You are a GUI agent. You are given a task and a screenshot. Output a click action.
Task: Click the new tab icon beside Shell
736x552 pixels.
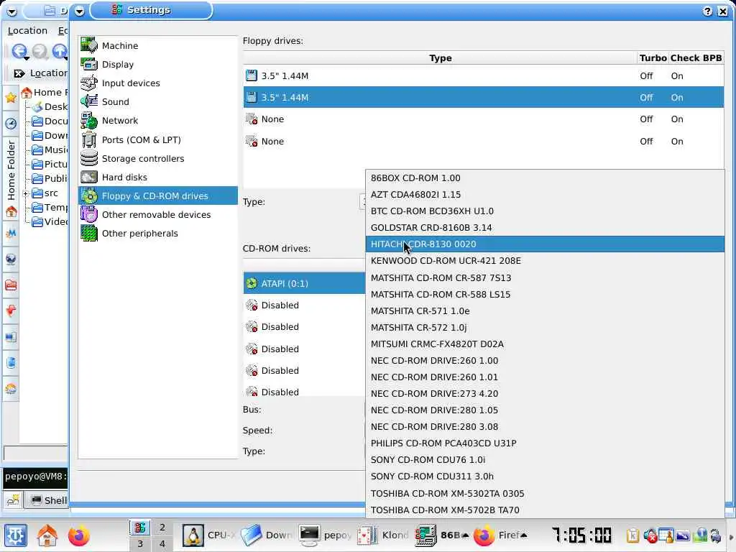[x=13, y=500]
